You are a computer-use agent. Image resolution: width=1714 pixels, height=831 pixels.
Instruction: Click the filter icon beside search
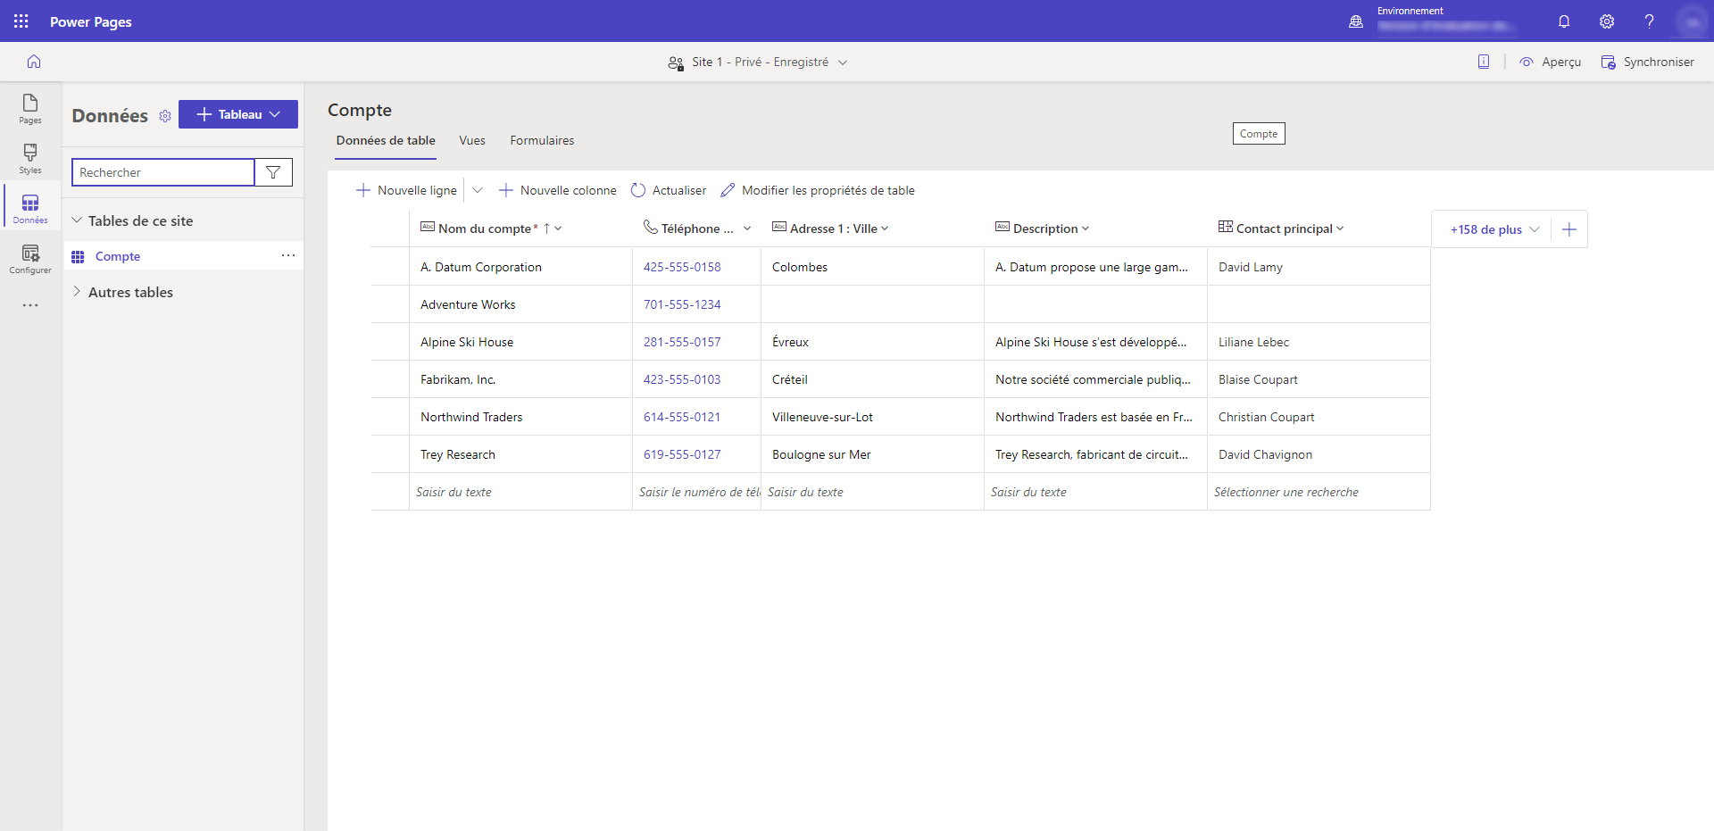273,172
